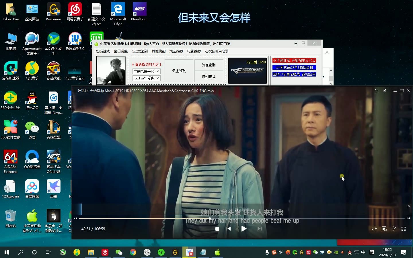The width and height of the screenshot is (413, 258).
Task: Open 腾讯QQ desktop shortcut
Action: click(32, 101)
